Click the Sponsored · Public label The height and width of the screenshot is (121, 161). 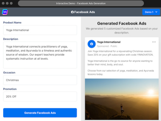click(107, 46)
